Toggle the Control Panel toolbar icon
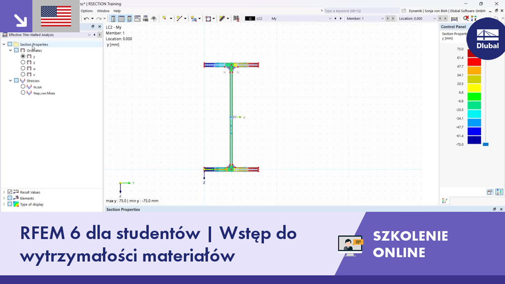 [x=129, y=19]
